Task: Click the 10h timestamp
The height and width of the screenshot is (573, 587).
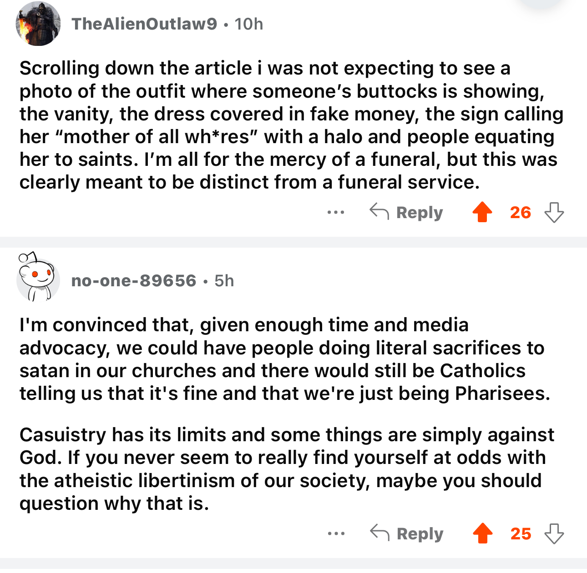Action: click(x=249, y=24)
